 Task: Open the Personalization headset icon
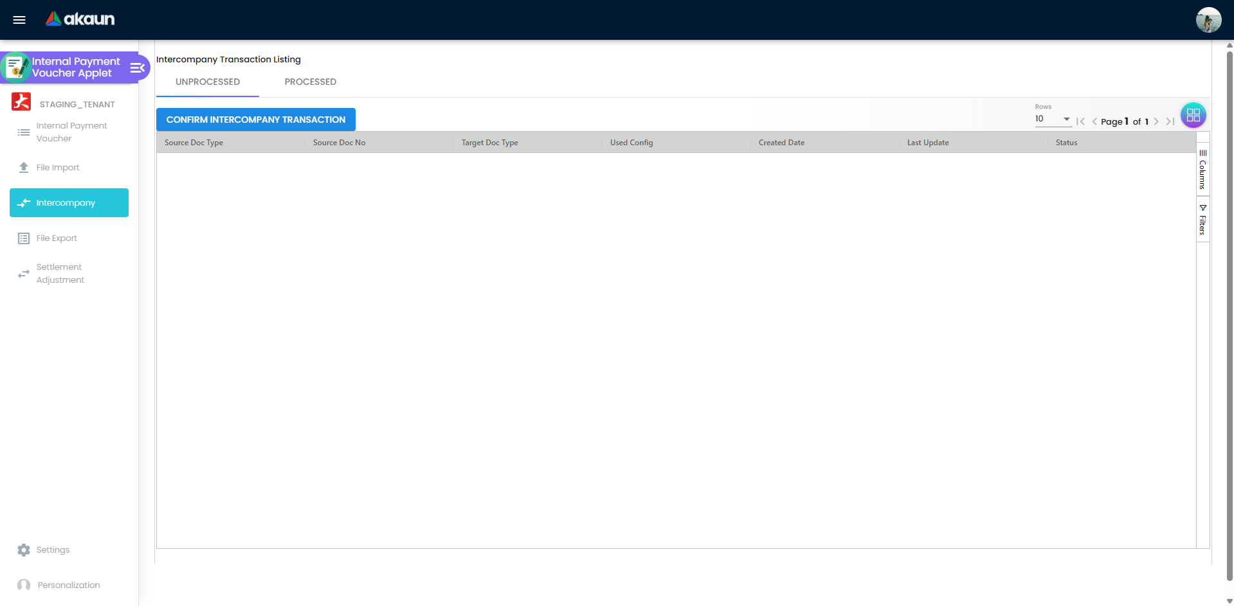coord(24,585)
